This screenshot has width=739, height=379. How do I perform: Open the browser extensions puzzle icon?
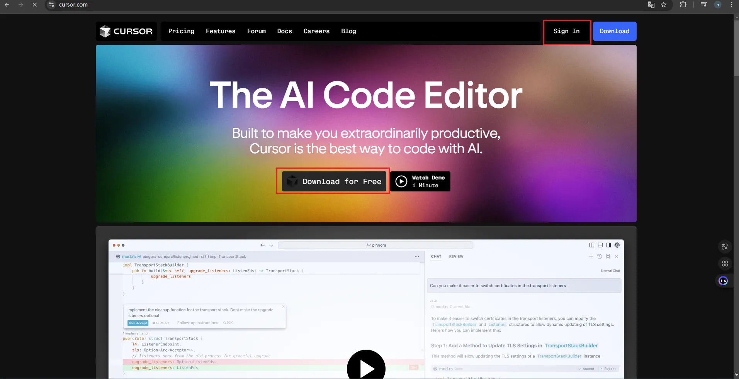[683, 5]
